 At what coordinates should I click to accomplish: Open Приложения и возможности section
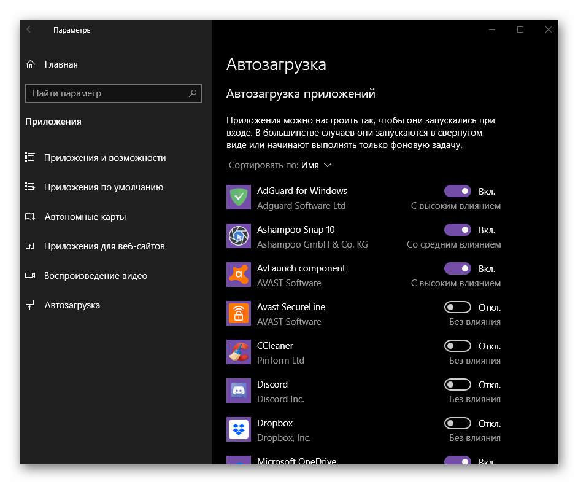point(104,158)
